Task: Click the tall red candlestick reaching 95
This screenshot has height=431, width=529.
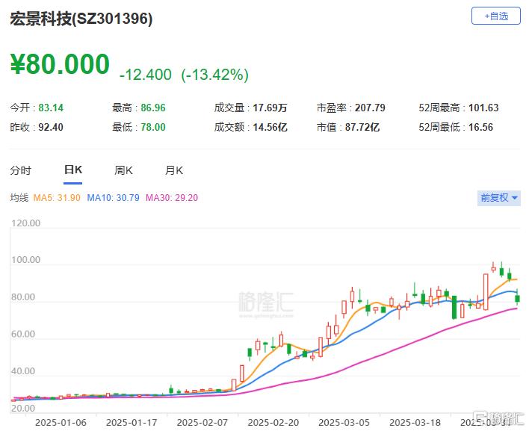Action: [486, 292]
